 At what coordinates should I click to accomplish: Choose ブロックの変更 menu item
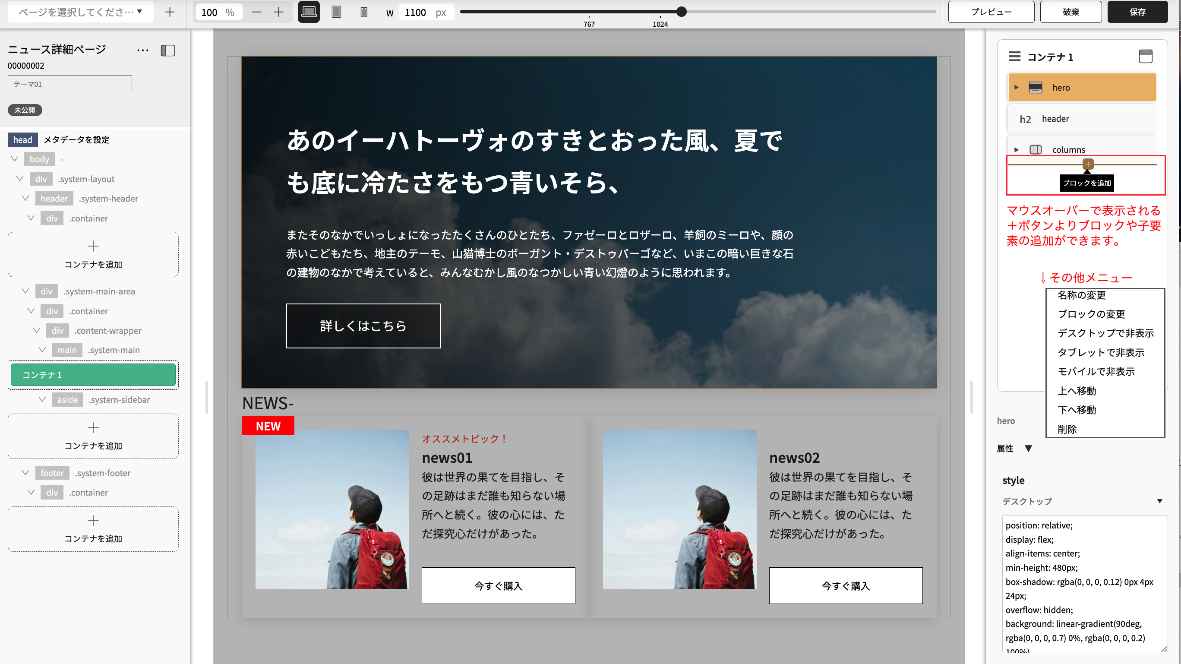pos(1091,314)
